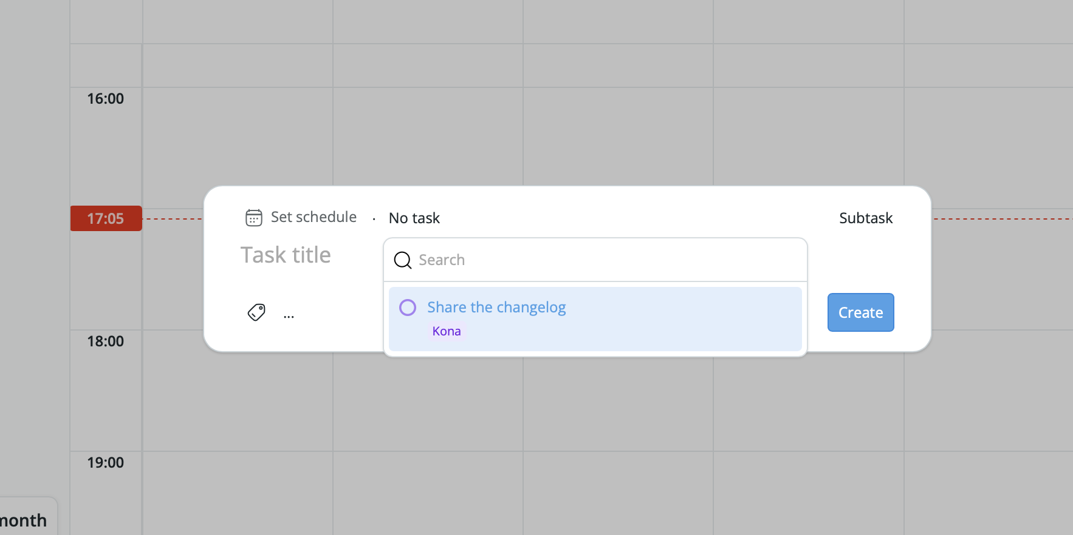Click the Set schedule text

tap(314, 217)
